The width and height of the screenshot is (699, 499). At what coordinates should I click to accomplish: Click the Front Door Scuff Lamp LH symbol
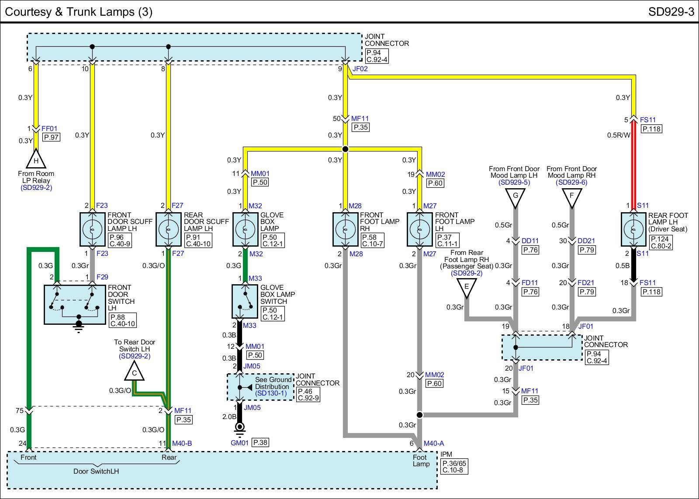coord(93,230)
